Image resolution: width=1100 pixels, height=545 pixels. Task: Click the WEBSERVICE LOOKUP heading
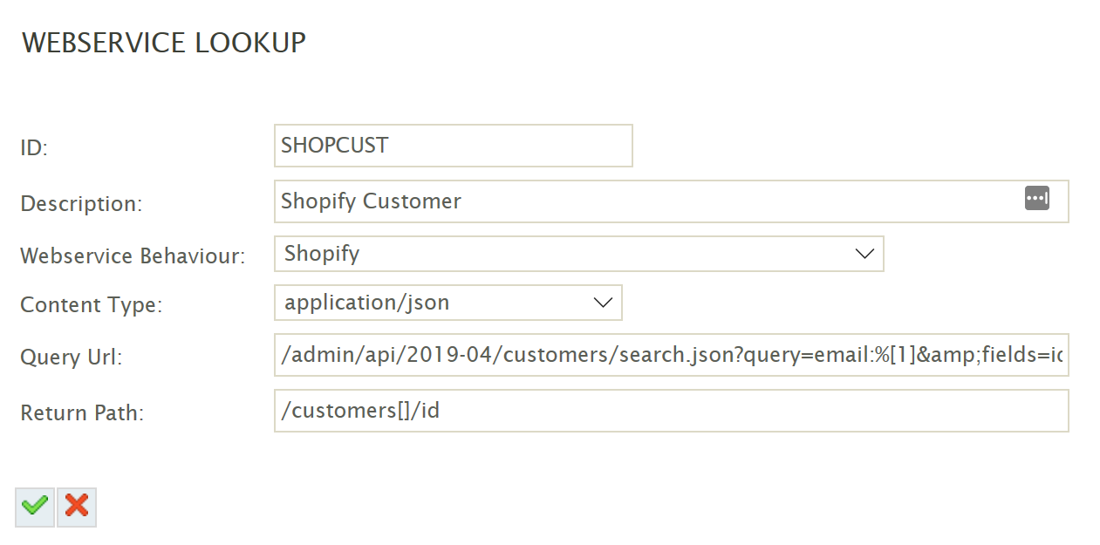point(164,42)
